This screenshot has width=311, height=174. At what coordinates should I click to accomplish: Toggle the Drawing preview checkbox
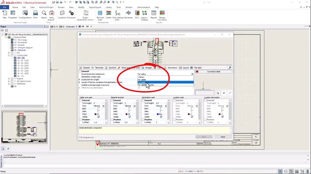pos(80,137)
